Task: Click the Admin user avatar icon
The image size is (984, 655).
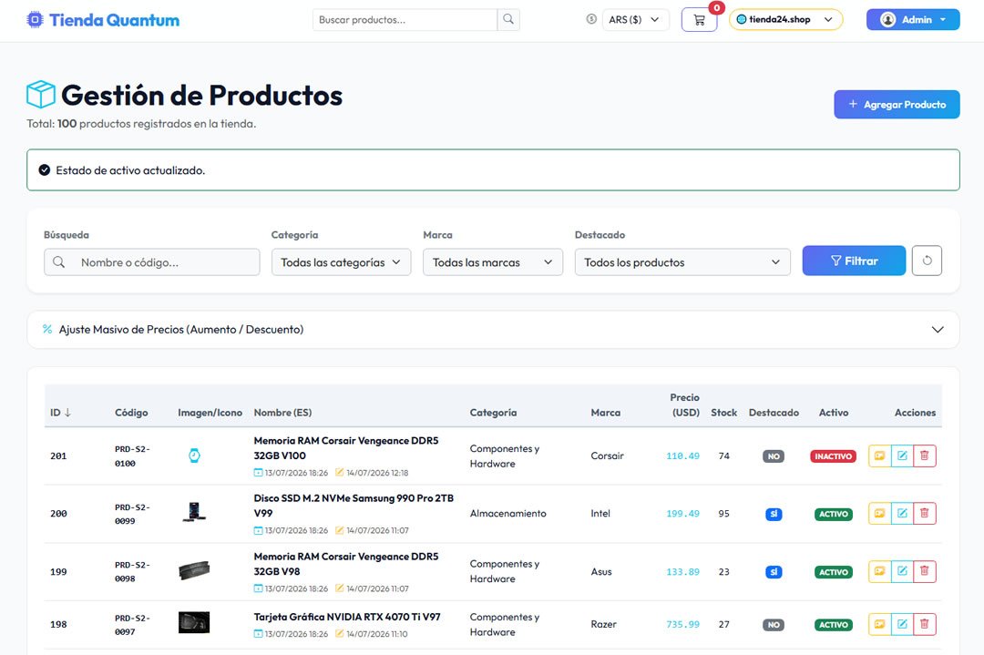Action: coord(888,19)
